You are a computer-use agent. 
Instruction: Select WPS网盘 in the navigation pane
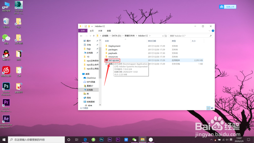click(x=91, y=82)
